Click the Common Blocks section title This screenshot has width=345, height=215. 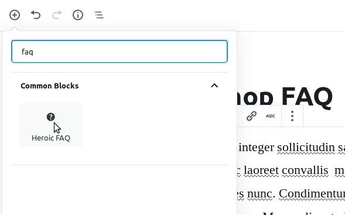tap(50, 86)
